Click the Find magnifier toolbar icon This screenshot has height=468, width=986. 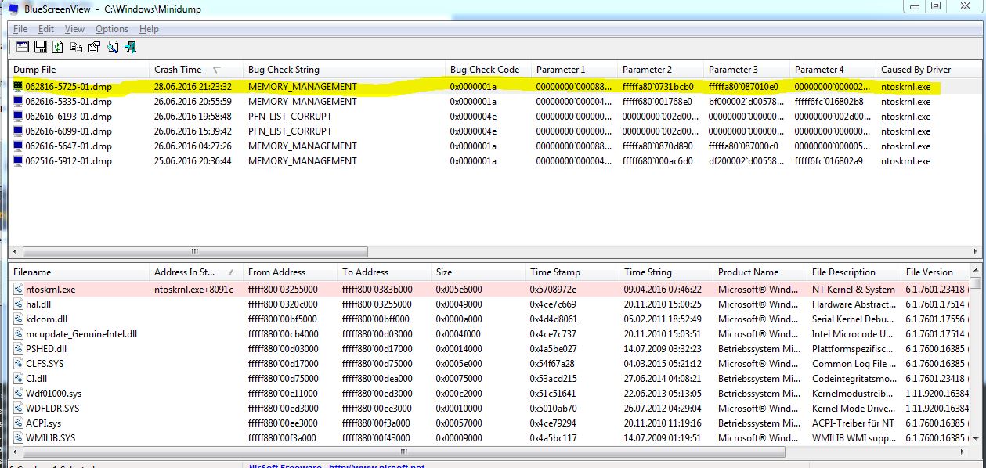point(113,47)
